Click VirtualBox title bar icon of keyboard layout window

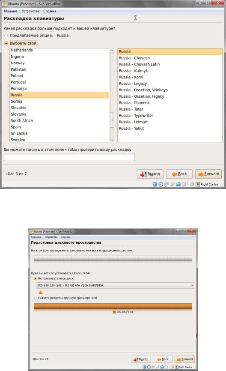pyautogui.click(x=4, y=4)
